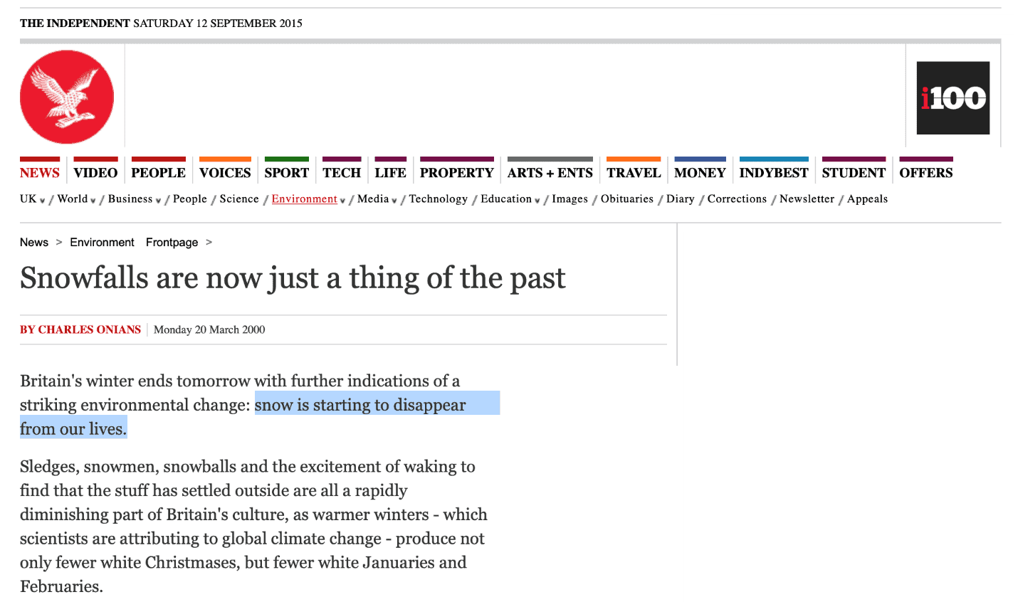Click the Science subnav link

coord(239,199)
